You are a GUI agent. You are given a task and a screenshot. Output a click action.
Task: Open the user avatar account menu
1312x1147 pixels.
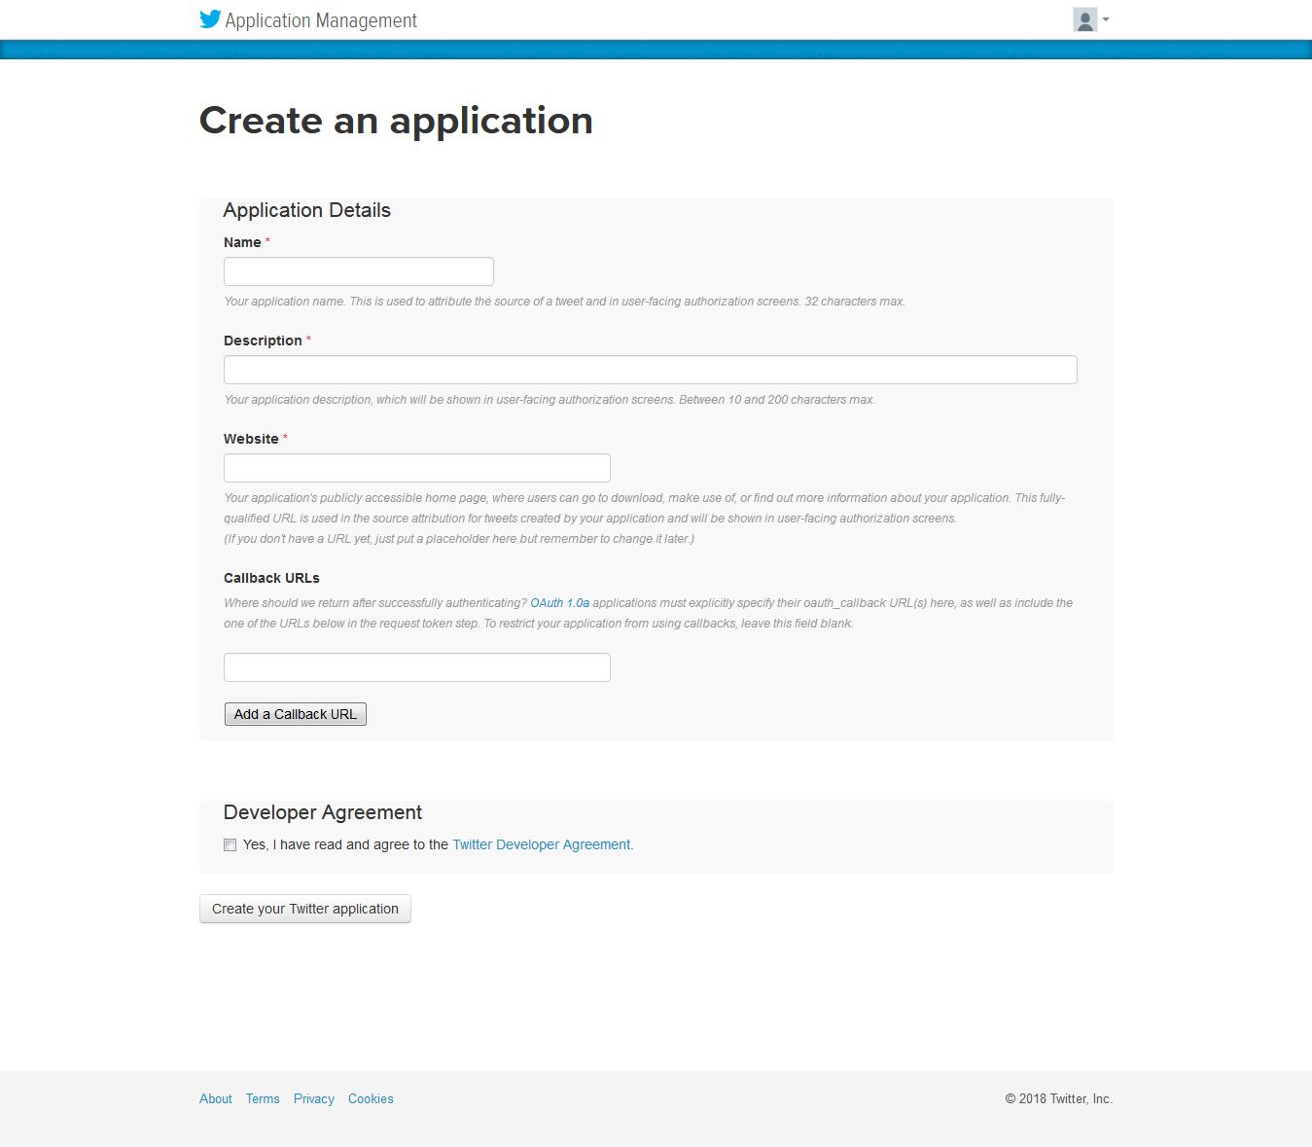click(1085, 19)
